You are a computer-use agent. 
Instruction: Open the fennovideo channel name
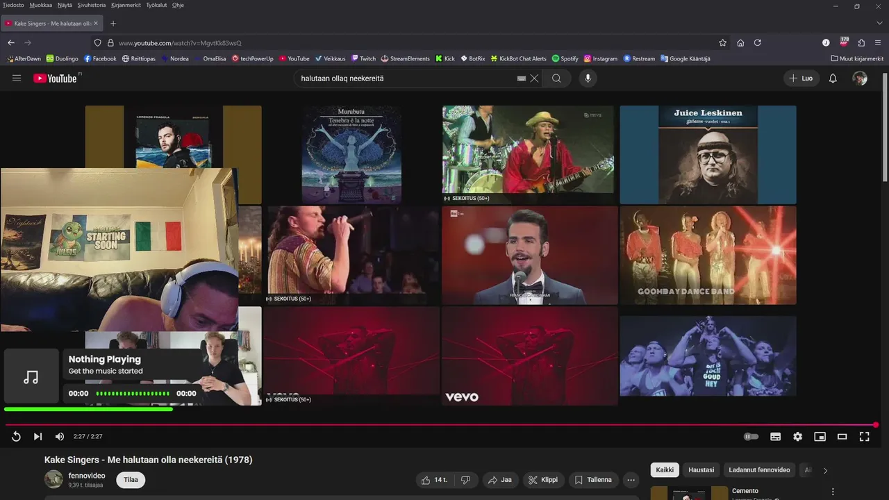87,476
